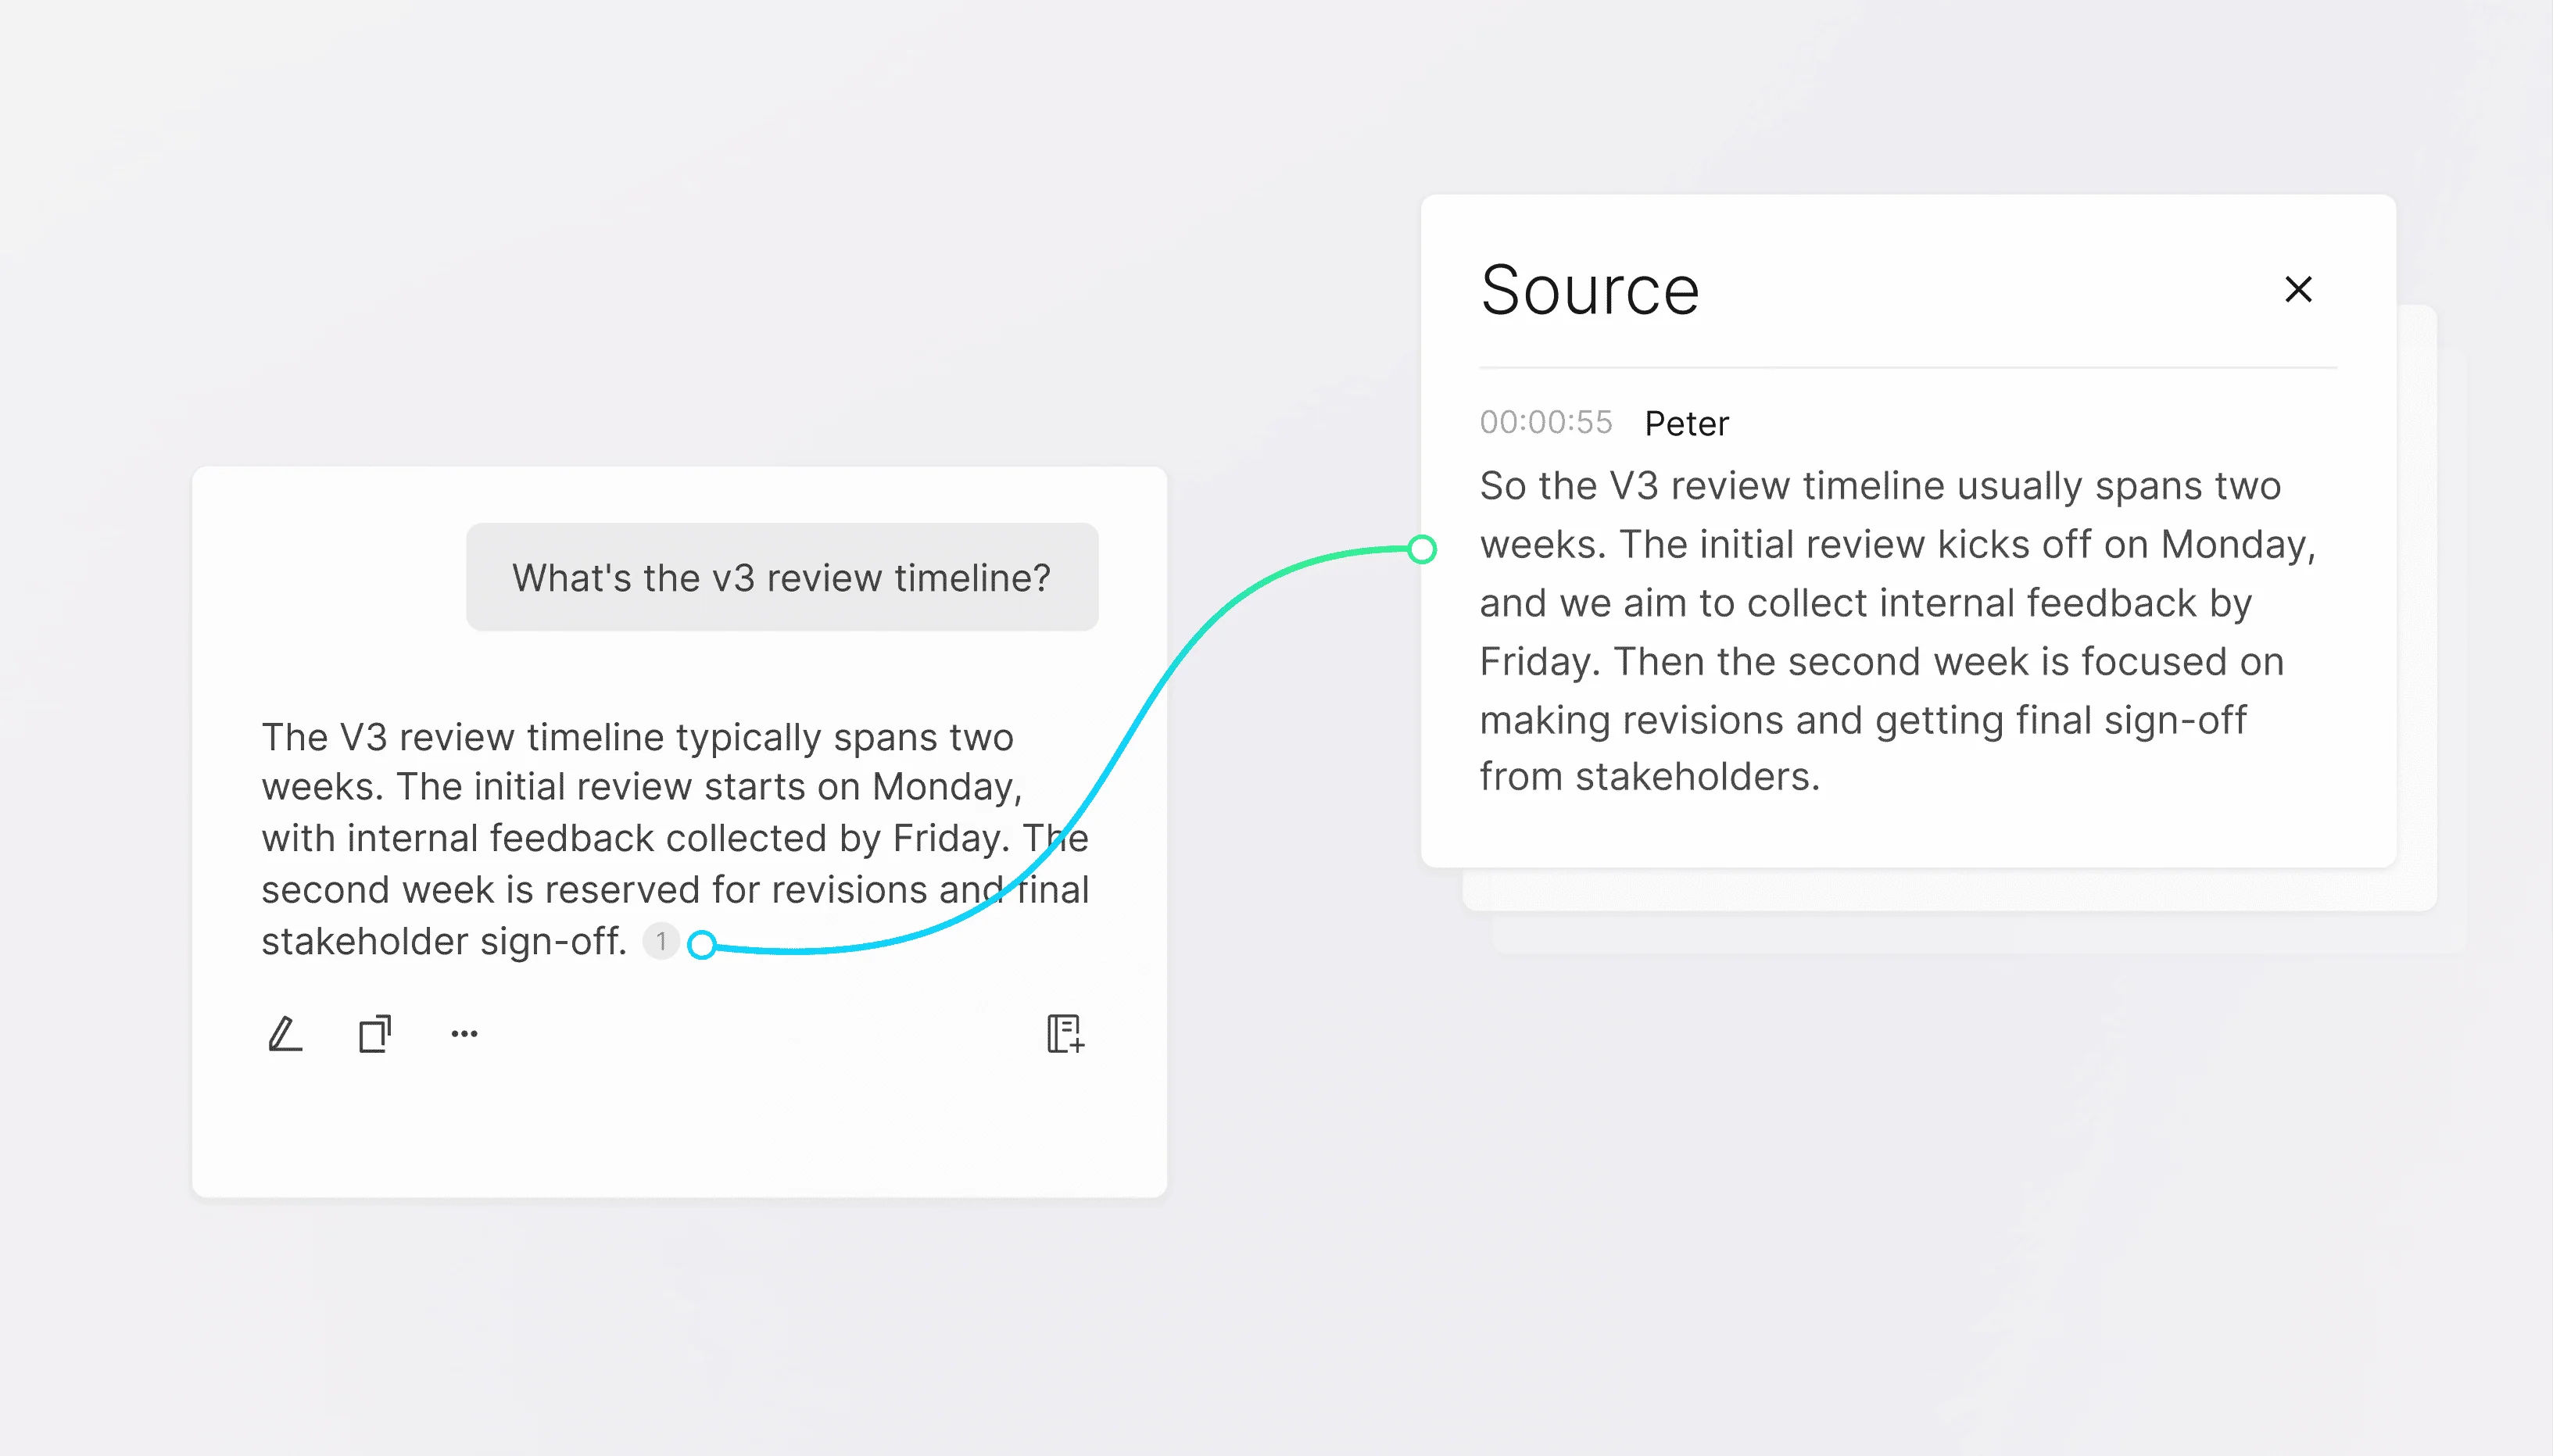
Task: Click the edit pencil icon below the answer
Action: pos(285,1033)
